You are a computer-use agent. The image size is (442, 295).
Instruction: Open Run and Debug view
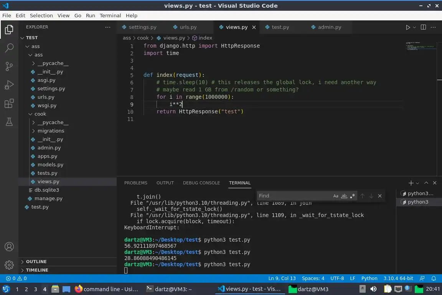click(x=9, y=85)
